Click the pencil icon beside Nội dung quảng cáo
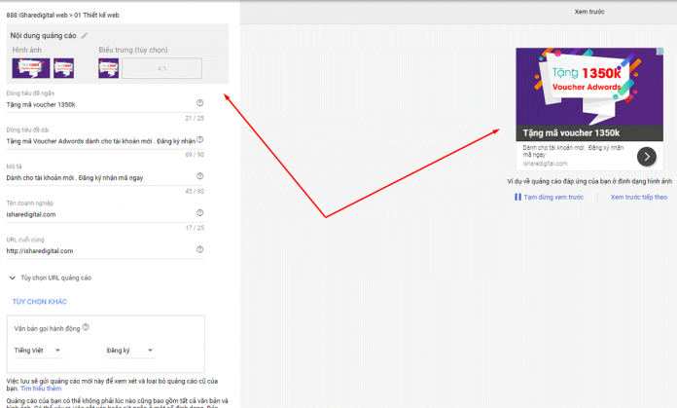 84,35
